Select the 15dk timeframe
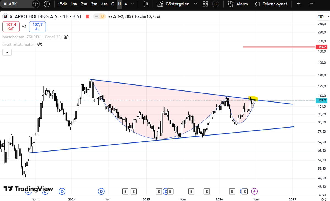This screenshot has height=201, width=330. [62, 4]
